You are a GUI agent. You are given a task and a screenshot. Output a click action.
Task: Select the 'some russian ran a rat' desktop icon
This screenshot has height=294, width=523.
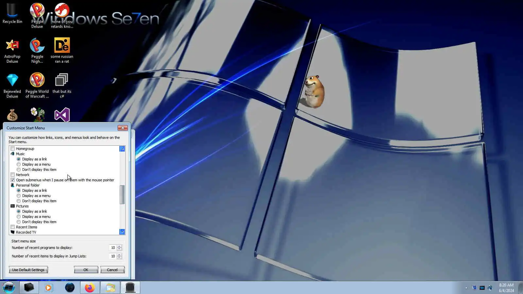[x=62, y=51]
